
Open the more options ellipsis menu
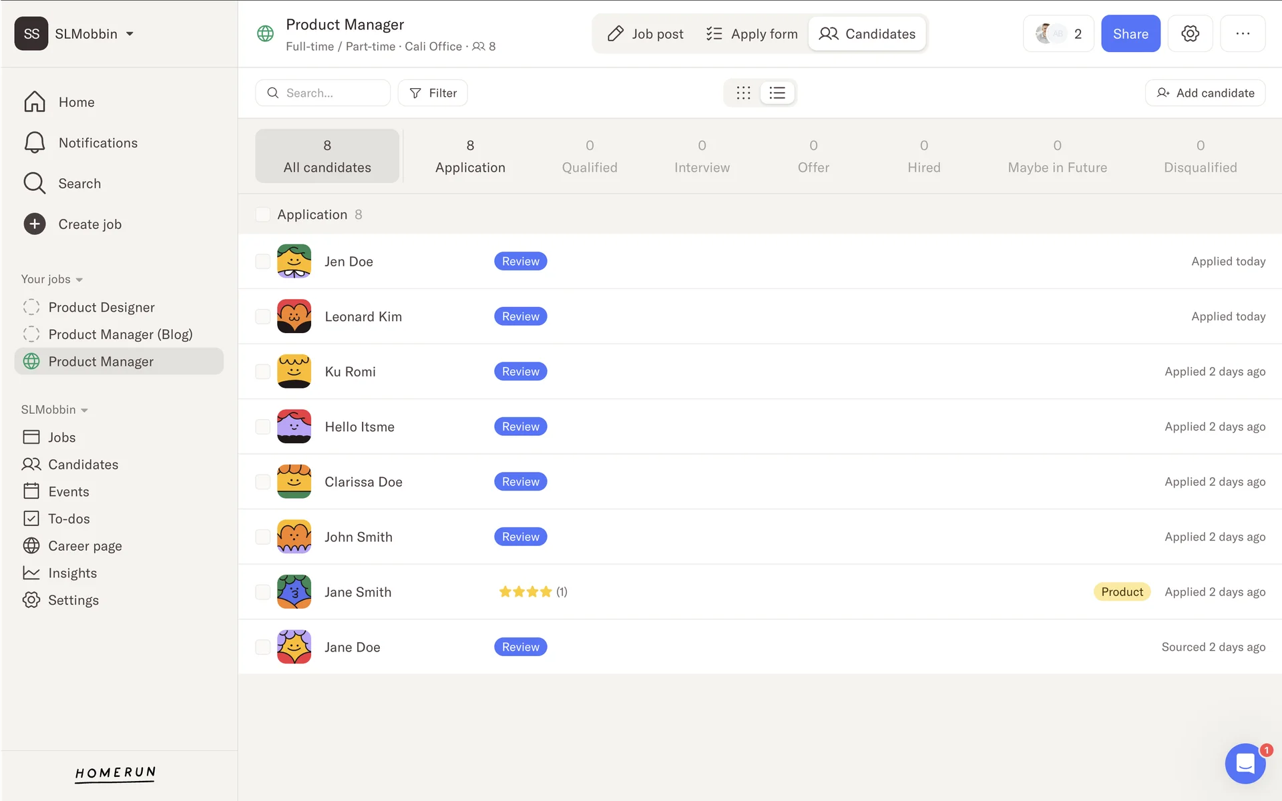click(x=1242, y=33)
